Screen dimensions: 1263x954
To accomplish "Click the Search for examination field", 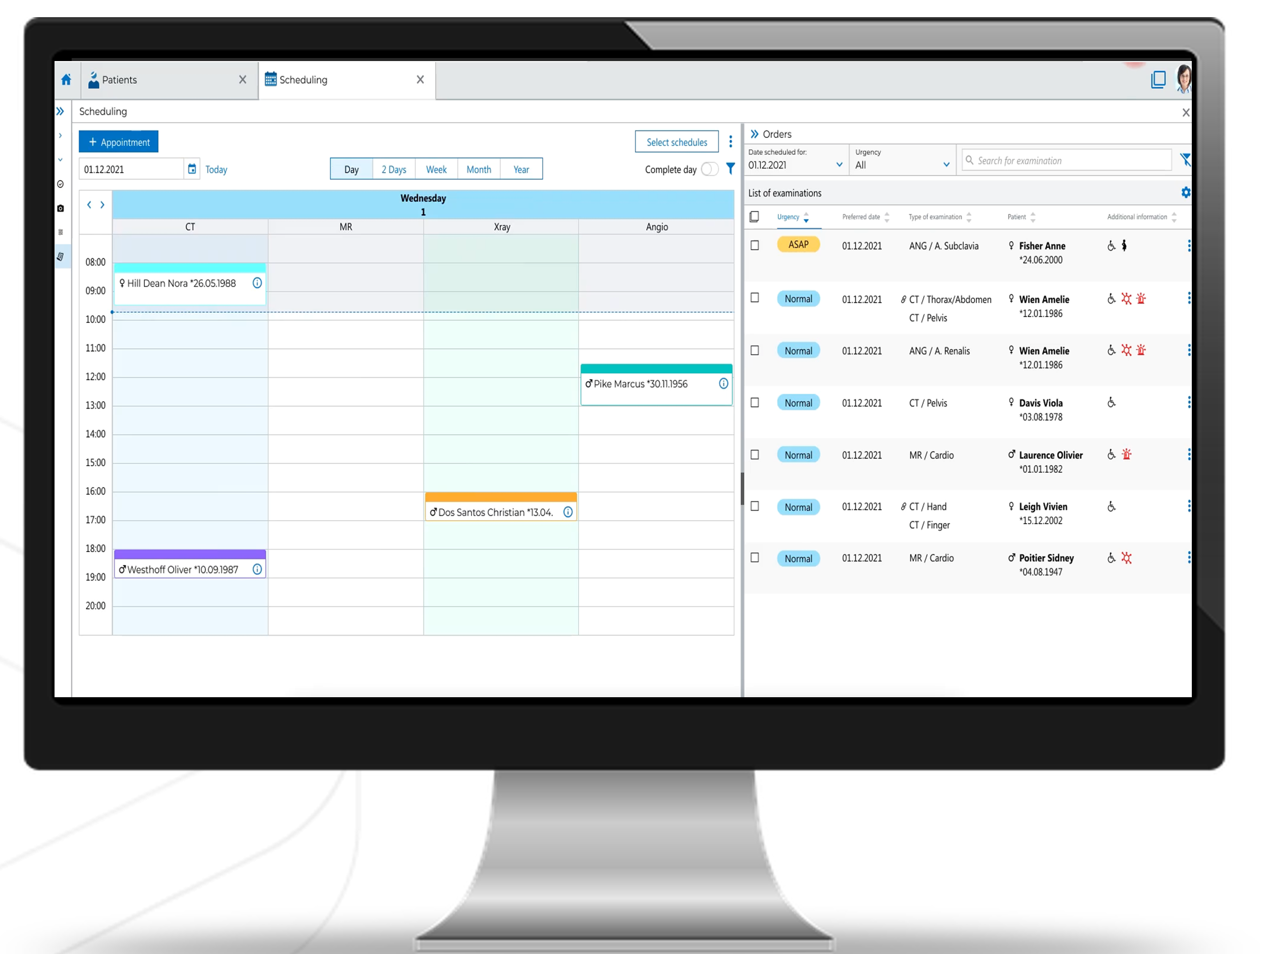I will [1068, 161].
